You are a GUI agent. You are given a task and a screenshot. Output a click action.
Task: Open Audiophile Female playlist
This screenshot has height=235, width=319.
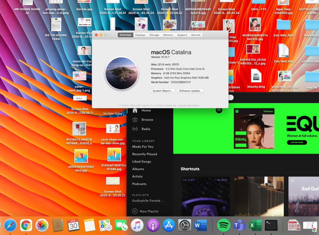point(148,201)
